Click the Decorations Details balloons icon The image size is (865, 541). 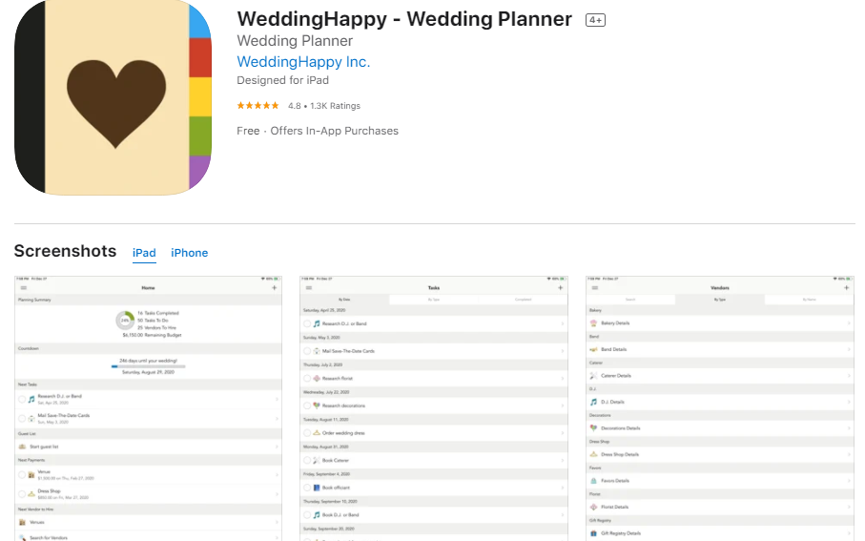(x=593, y=427)
